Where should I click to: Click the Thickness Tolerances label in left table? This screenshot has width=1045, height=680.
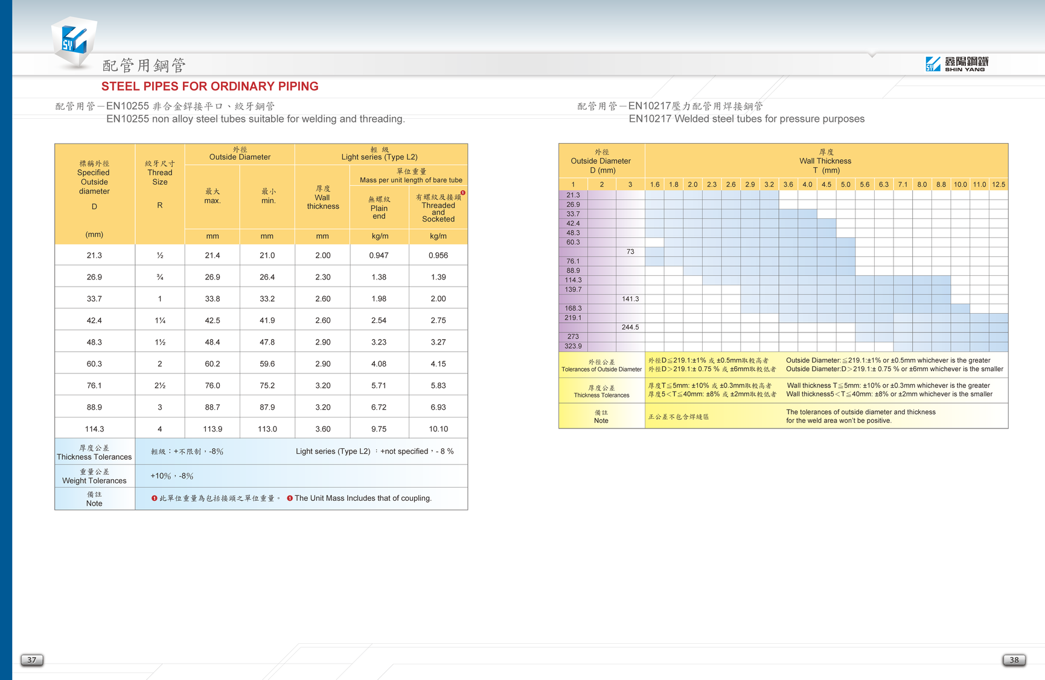click(94, 453)
